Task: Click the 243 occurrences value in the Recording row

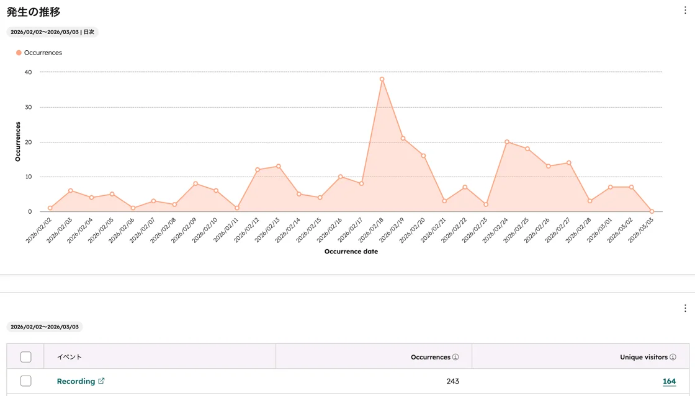Action: 452,381
